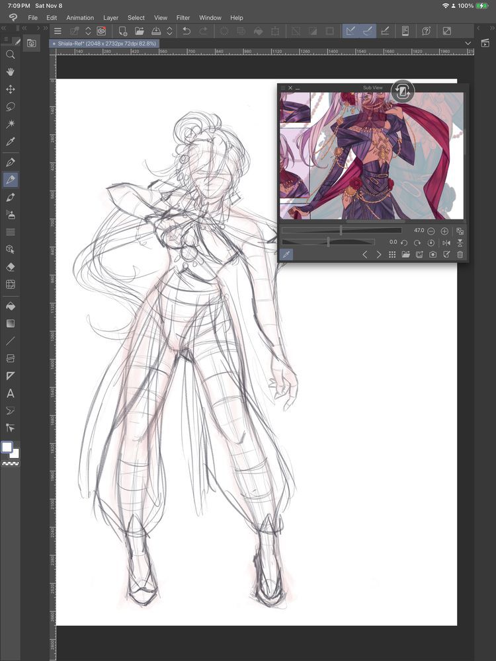Delete current Sub View image

tap(460, 254)
